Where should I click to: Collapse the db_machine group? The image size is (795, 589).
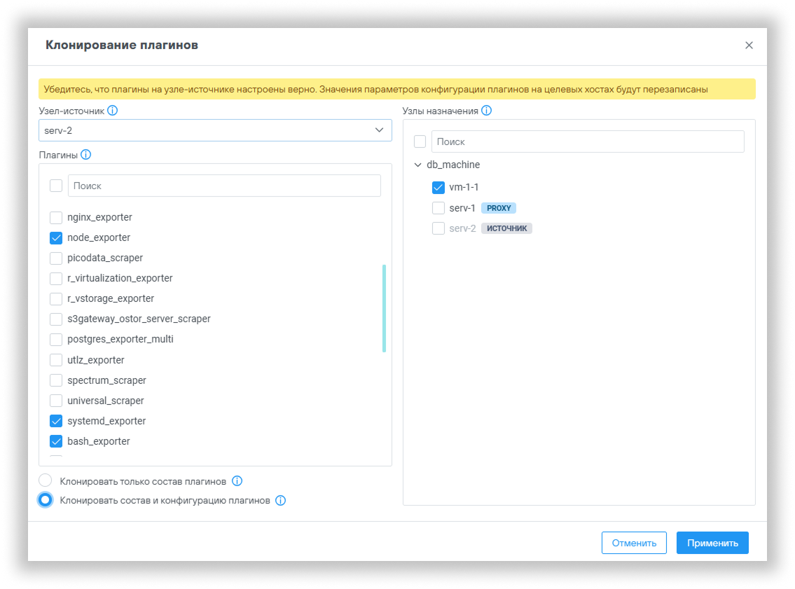[418, 165]
